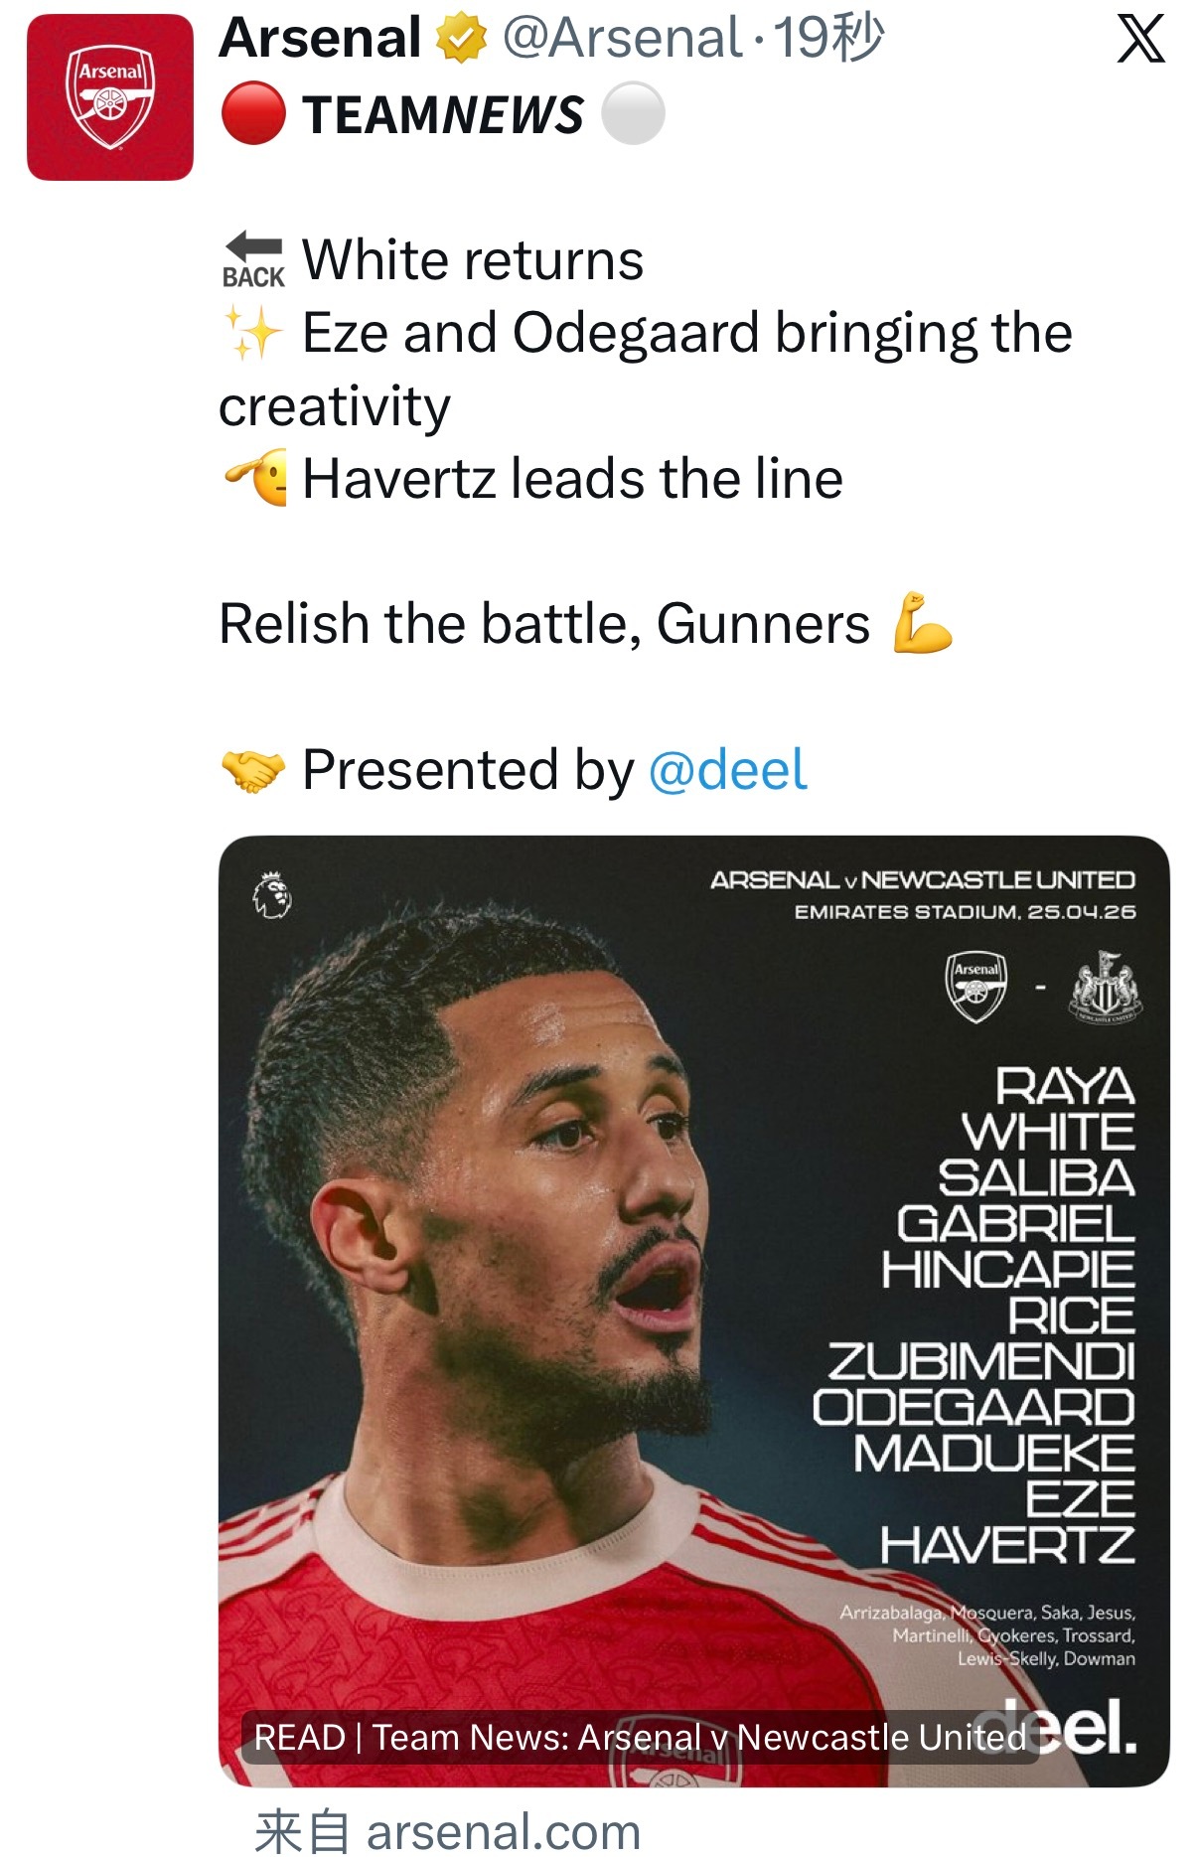Tap the gold verified badge
The height and width of the screenshot is (1857, 1198).
[x=462, y=39]
